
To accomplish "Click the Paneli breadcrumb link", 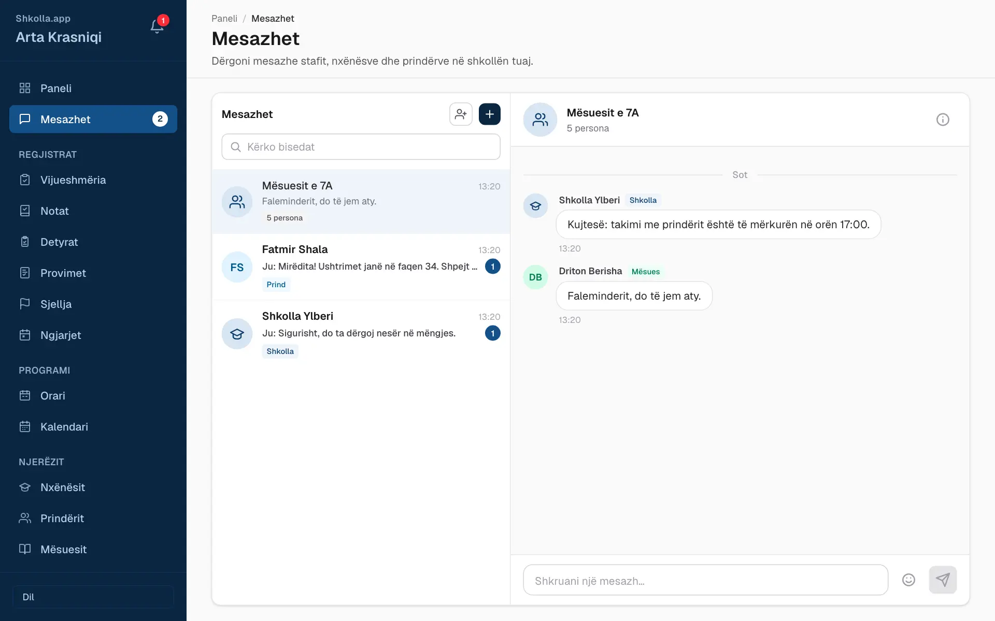I will click(224, 19).
